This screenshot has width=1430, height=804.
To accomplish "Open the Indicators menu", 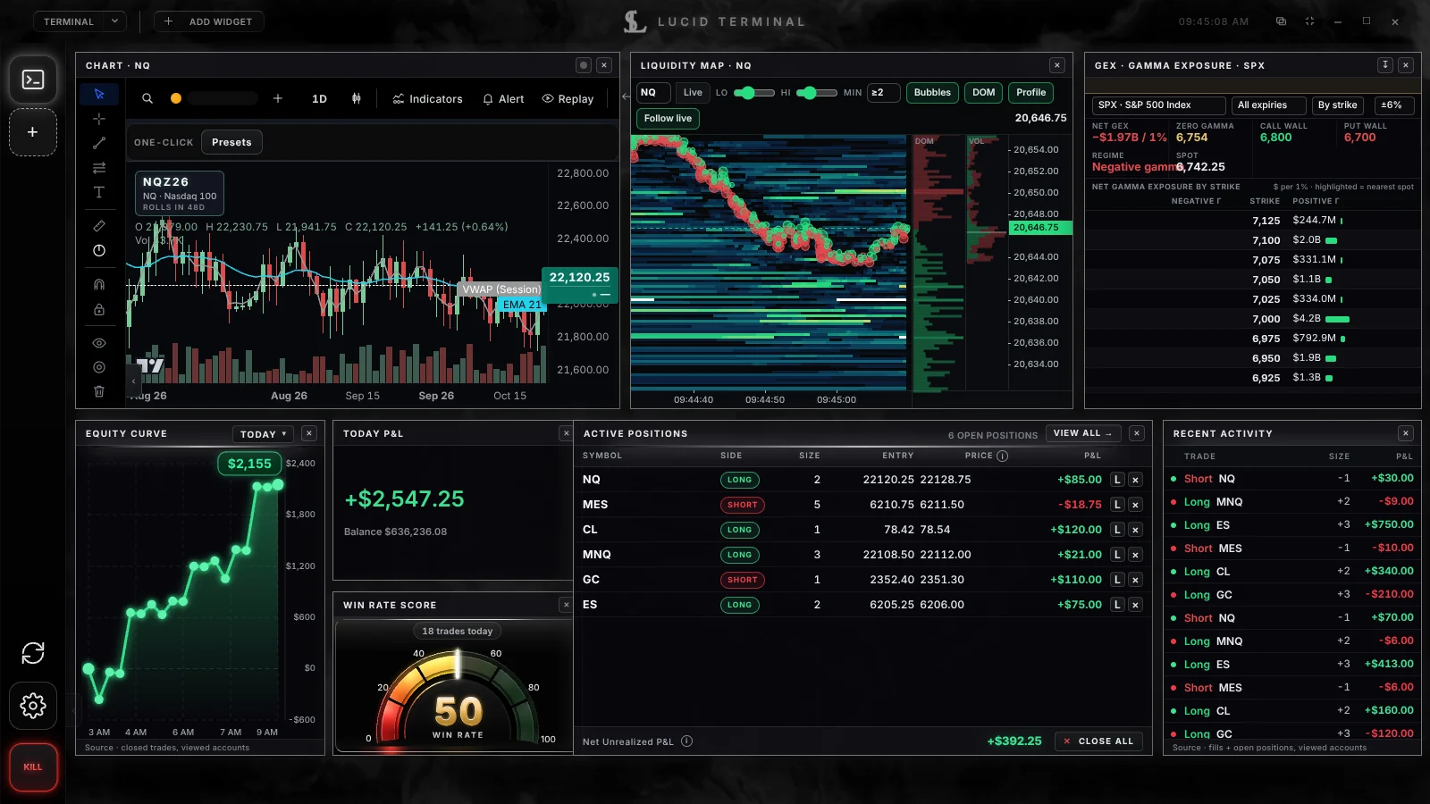I will [427, 99].
